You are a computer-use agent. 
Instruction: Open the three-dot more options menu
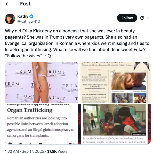pyautogui.click(x=149, y=18)
